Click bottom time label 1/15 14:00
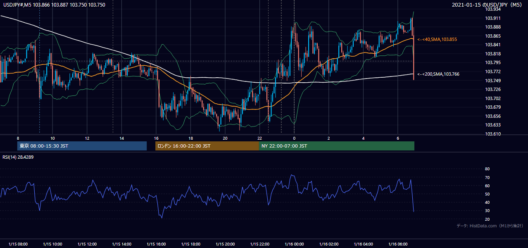 [121, 244]
